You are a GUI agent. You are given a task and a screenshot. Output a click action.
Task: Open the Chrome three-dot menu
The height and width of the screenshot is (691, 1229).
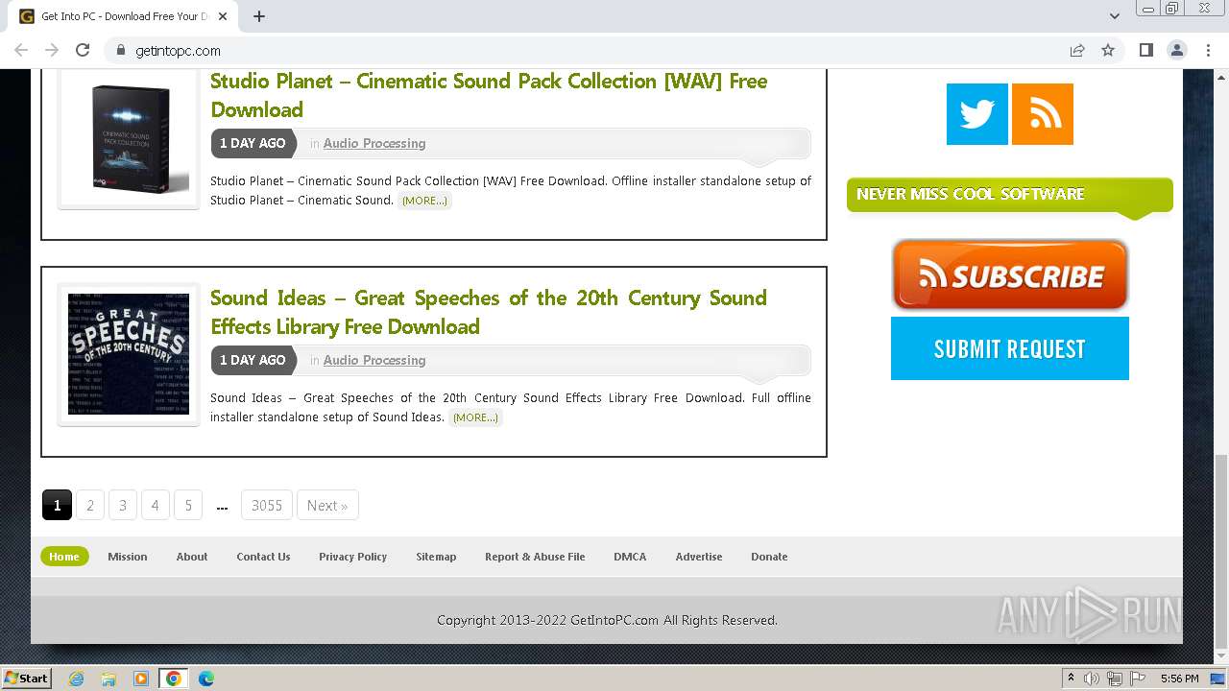[x=1207, y=50]
